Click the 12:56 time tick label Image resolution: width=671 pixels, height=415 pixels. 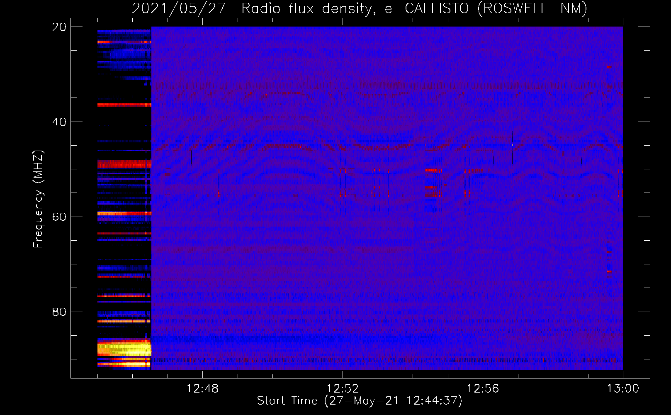(483, 389)
